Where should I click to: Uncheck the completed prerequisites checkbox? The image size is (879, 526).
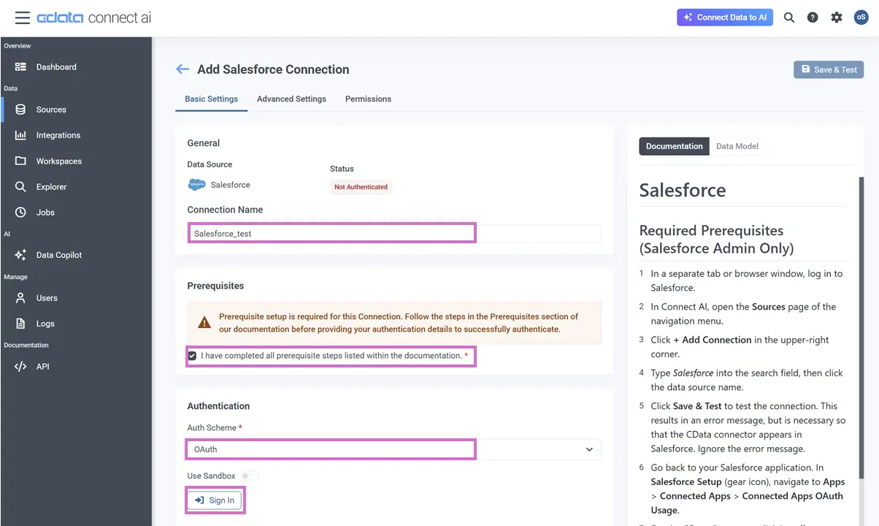pyautogui.click(x=192, y=356)
